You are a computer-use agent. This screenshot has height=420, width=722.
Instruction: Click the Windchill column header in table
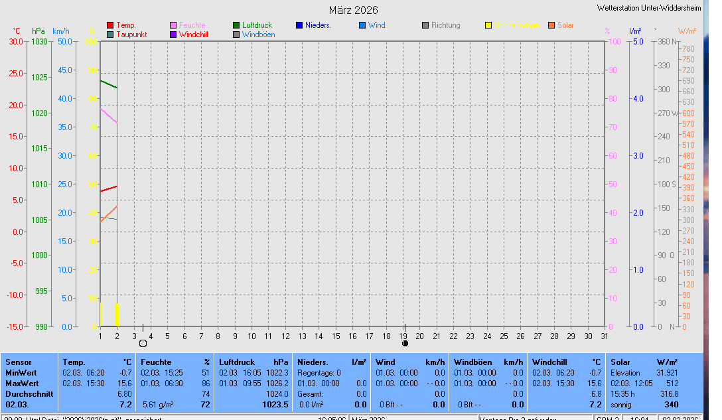549,362
